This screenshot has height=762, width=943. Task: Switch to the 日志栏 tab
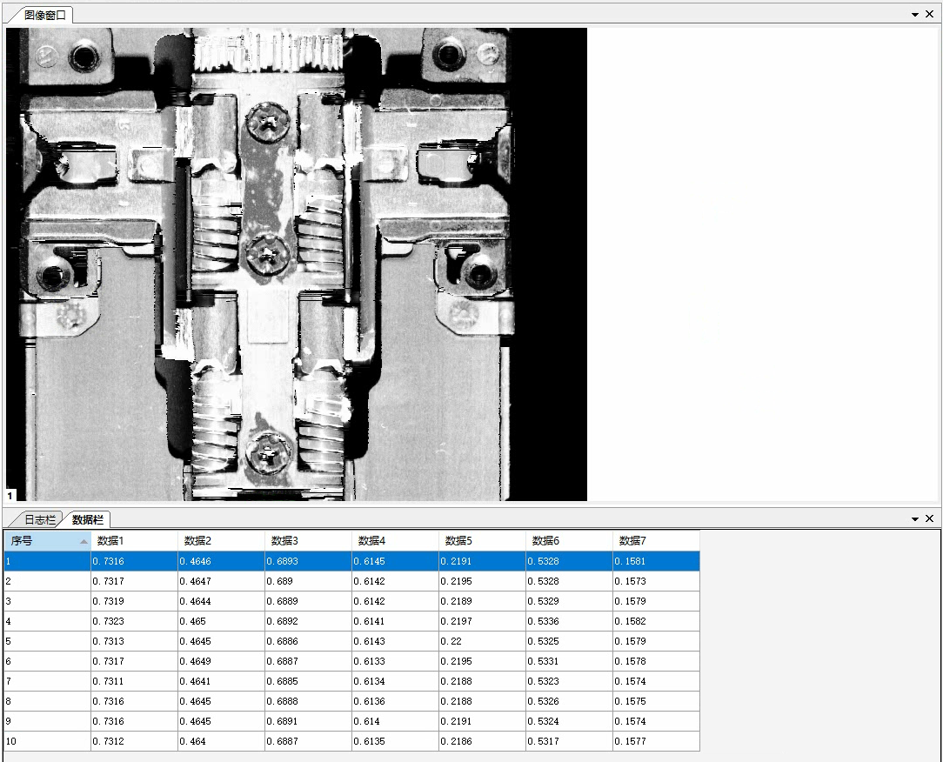40,519
